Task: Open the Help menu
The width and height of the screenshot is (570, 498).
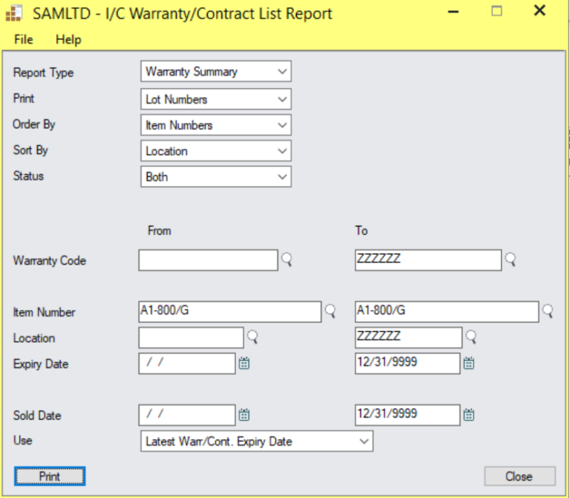Action: tap(68, 39)
